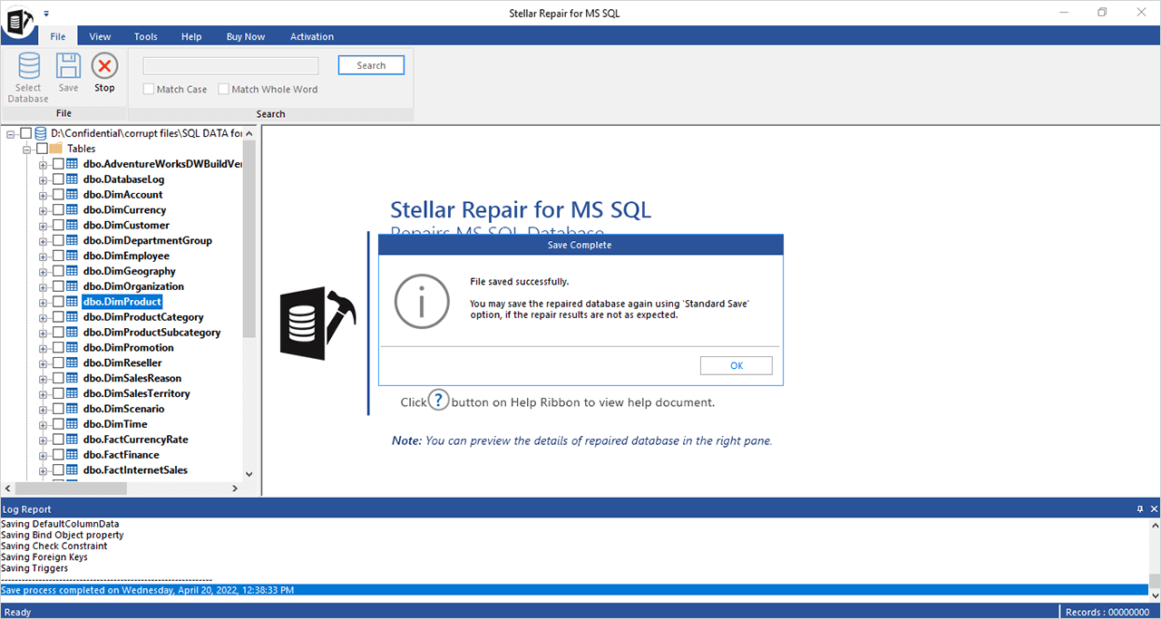The height and width of the screenshot is (619, 1161).
Task: Click inside the search text field
Action: [x=231, y=65]
